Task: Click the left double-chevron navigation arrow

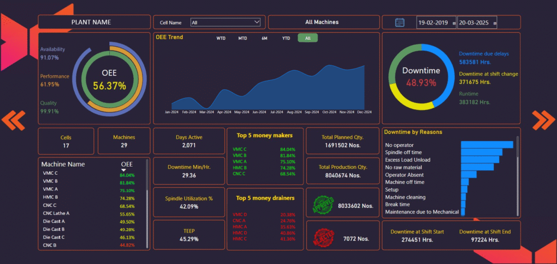Action: click(14, 120)
